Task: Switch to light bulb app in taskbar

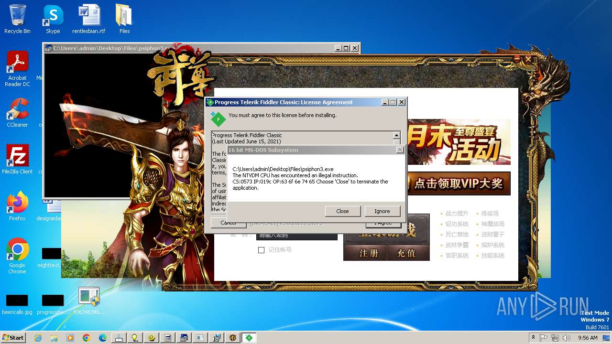Action: click(x=135, y=338)
